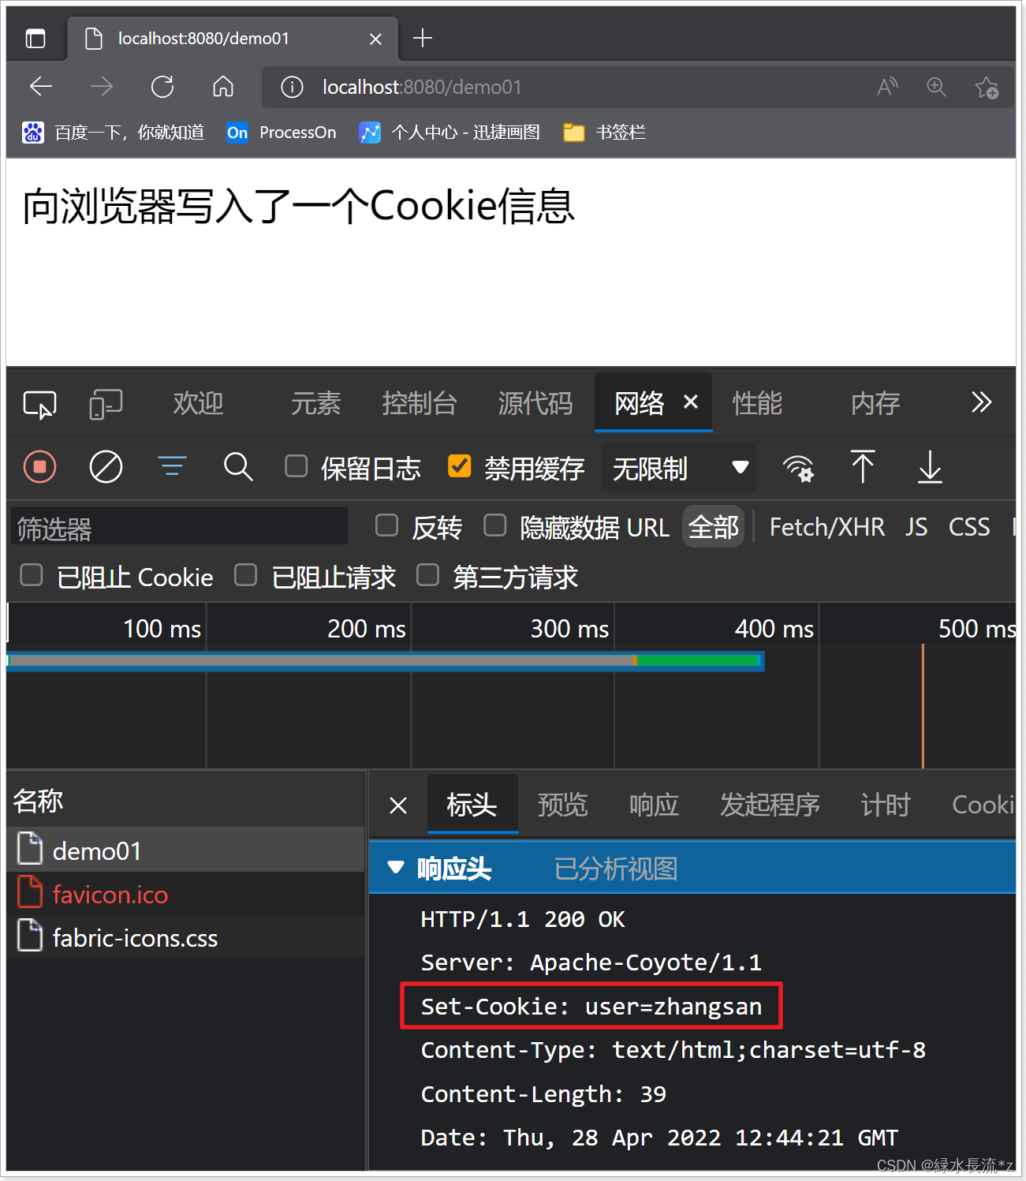Screen dimensions: 1026x1181
Task: Switch to the 性能 DevTools tab
Action: (757, 404)
